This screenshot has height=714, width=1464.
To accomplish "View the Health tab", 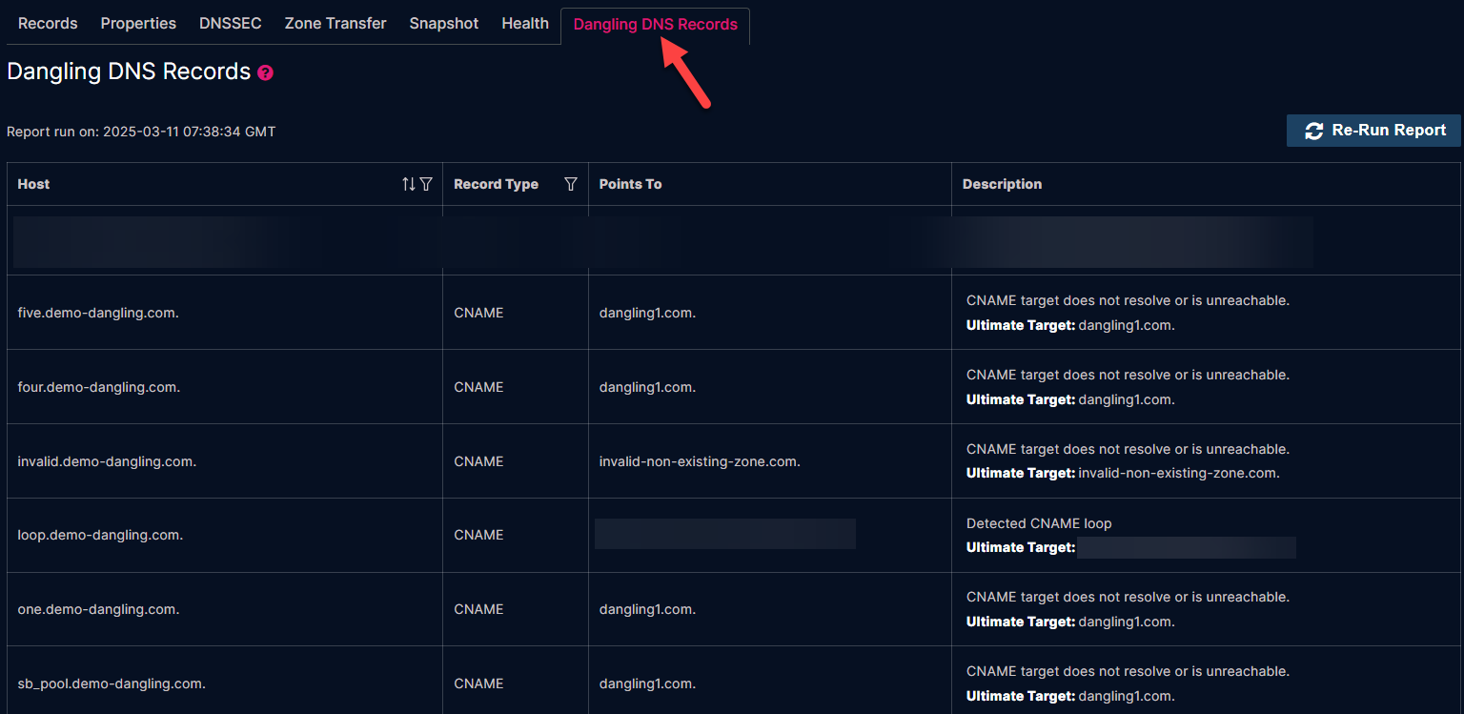I will [525, 24].
